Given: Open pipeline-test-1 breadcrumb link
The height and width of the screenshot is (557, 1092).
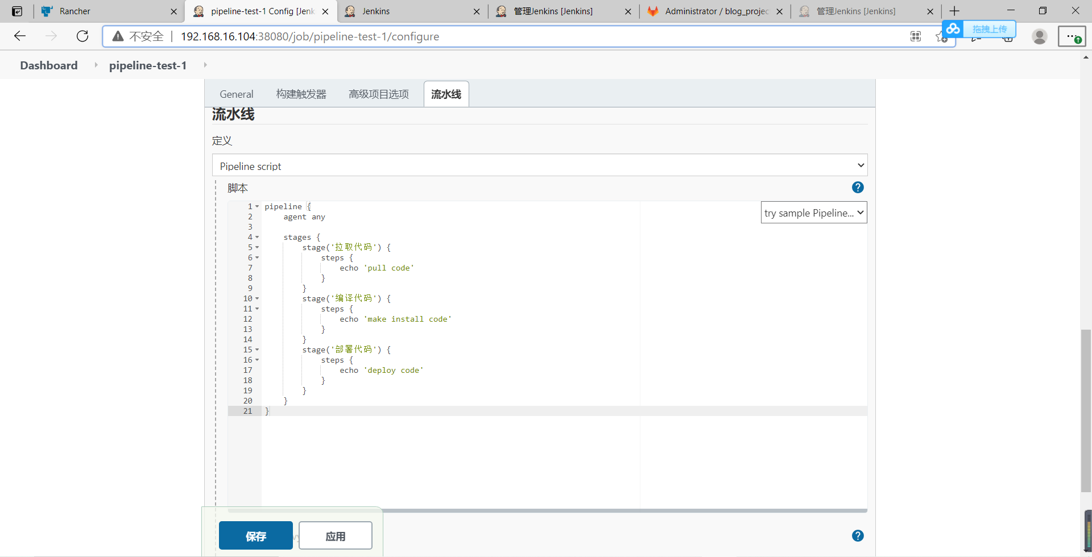Looking at the screenshot, I should point(148,65).
